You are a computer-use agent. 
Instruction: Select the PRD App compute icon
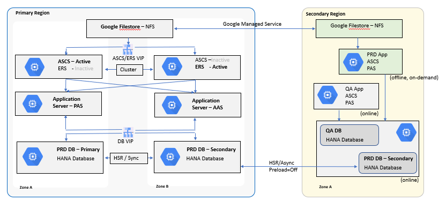[x=353, y=62]
